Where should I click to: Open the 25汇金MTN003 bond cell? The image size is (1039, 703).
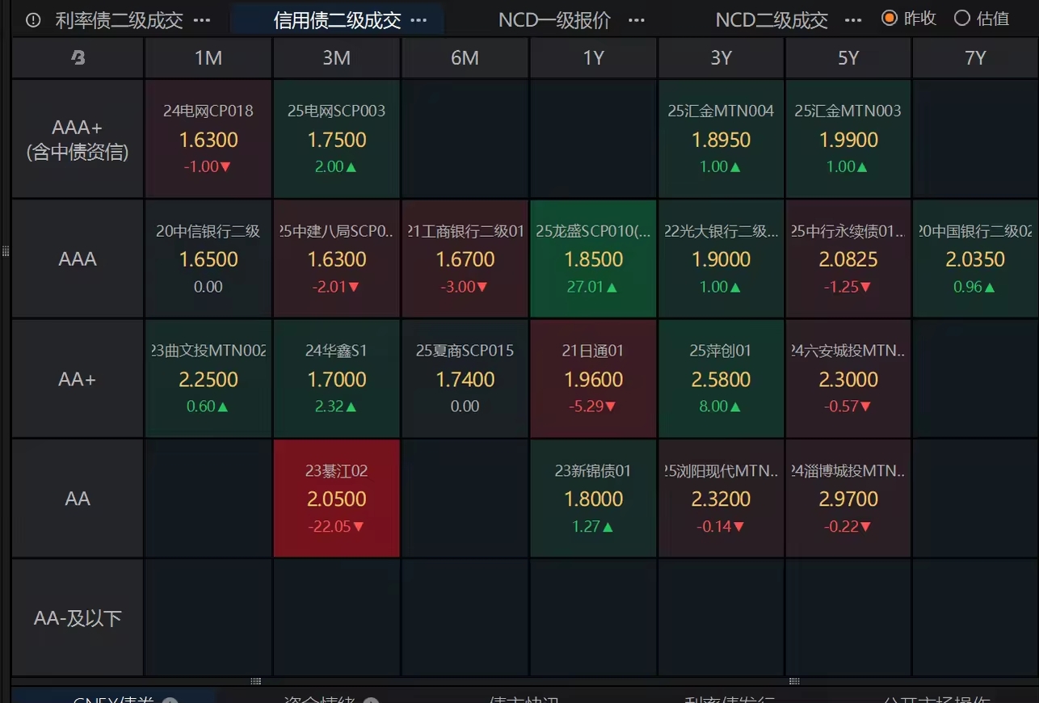coord(848,139)
